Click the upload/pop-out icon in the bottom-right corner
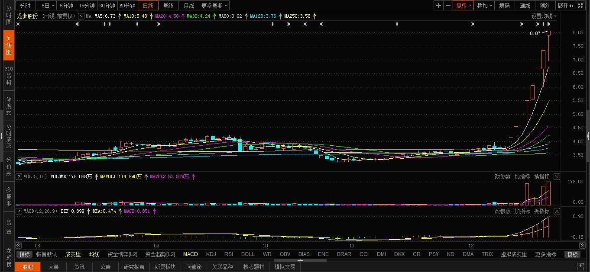The height and width of the screenshot is (272, 590). 580,267
